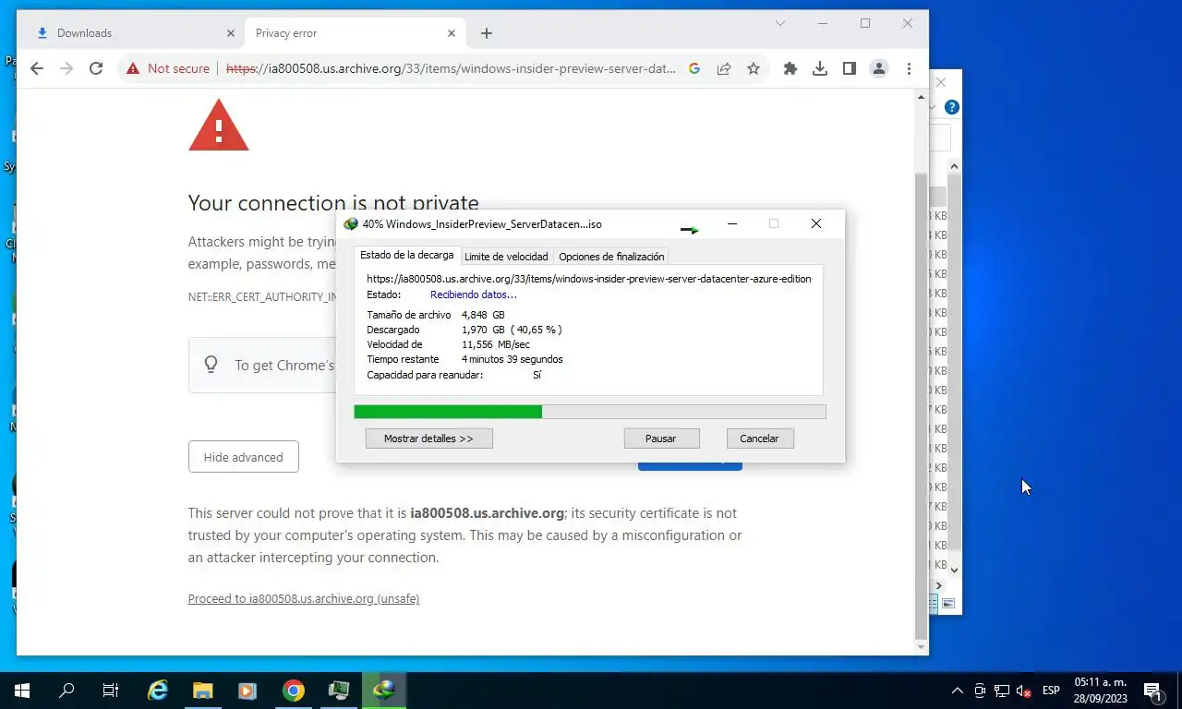Switch ESP input language indicator
The height and width of the screenshot is (709, 1182).
point(1051,691)
